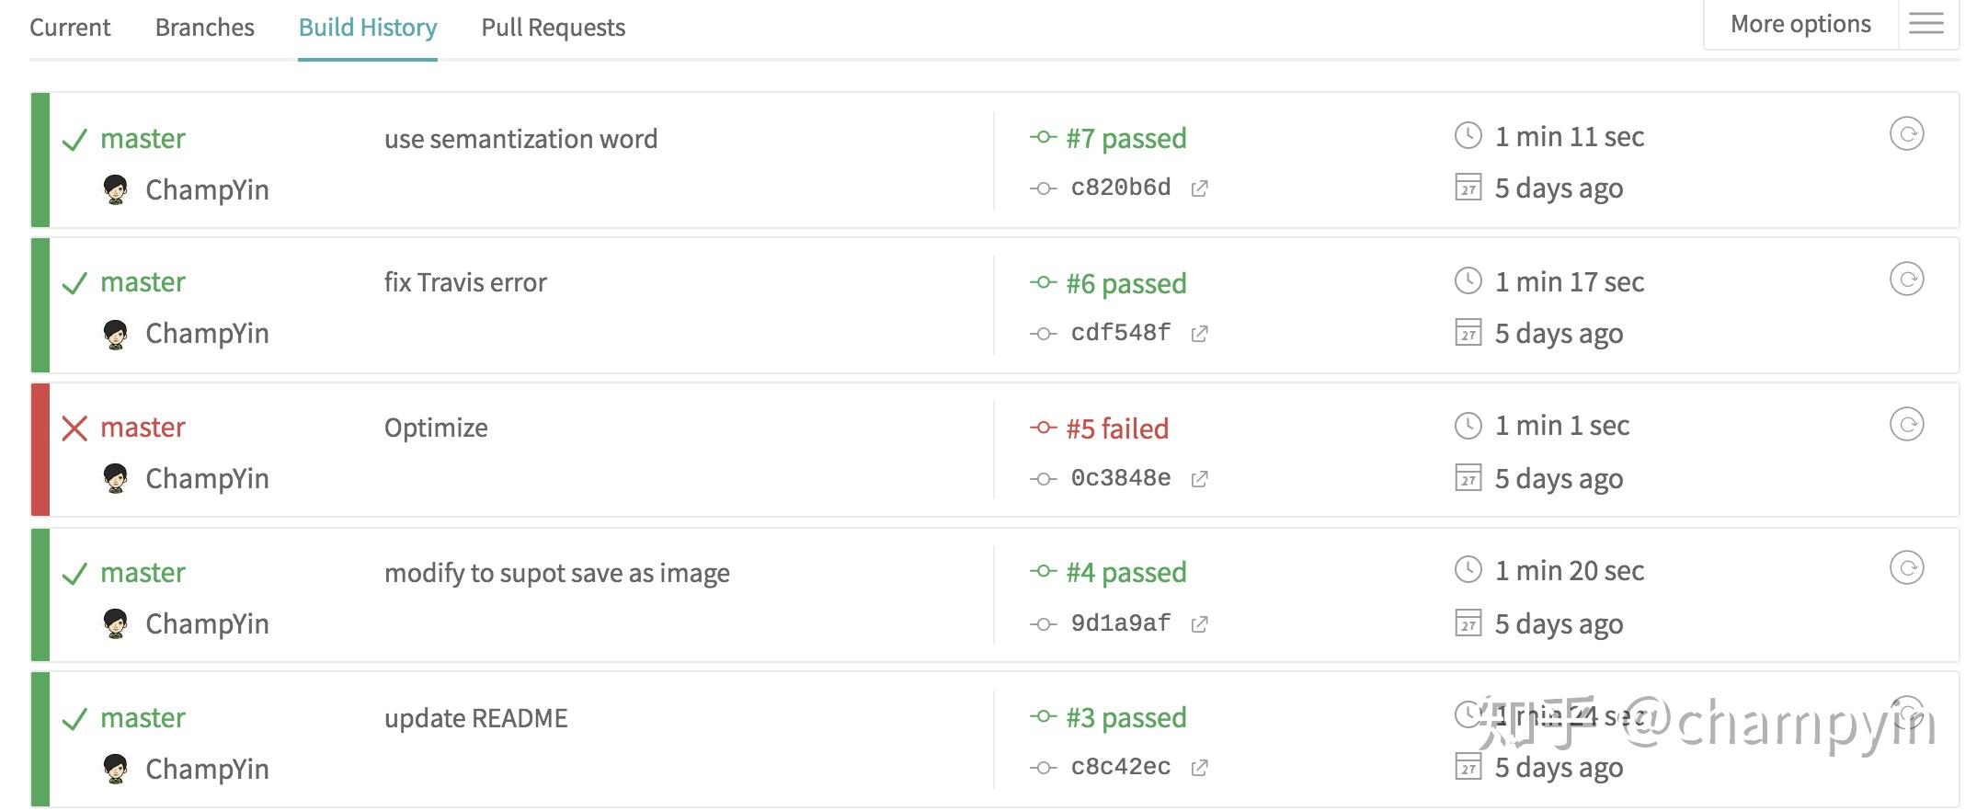
Task: Restart build #6 using its restart icon
Action: [x=1906, y=279]
